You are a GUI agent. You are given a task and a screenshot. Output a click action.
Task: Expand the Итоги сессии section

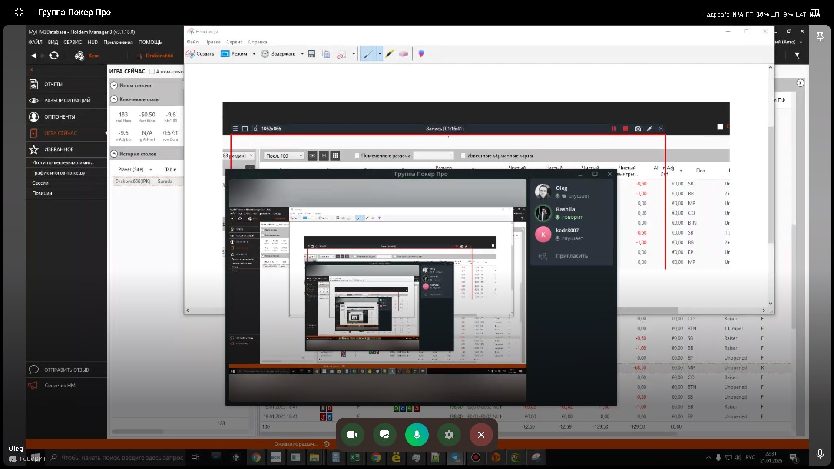114,86
